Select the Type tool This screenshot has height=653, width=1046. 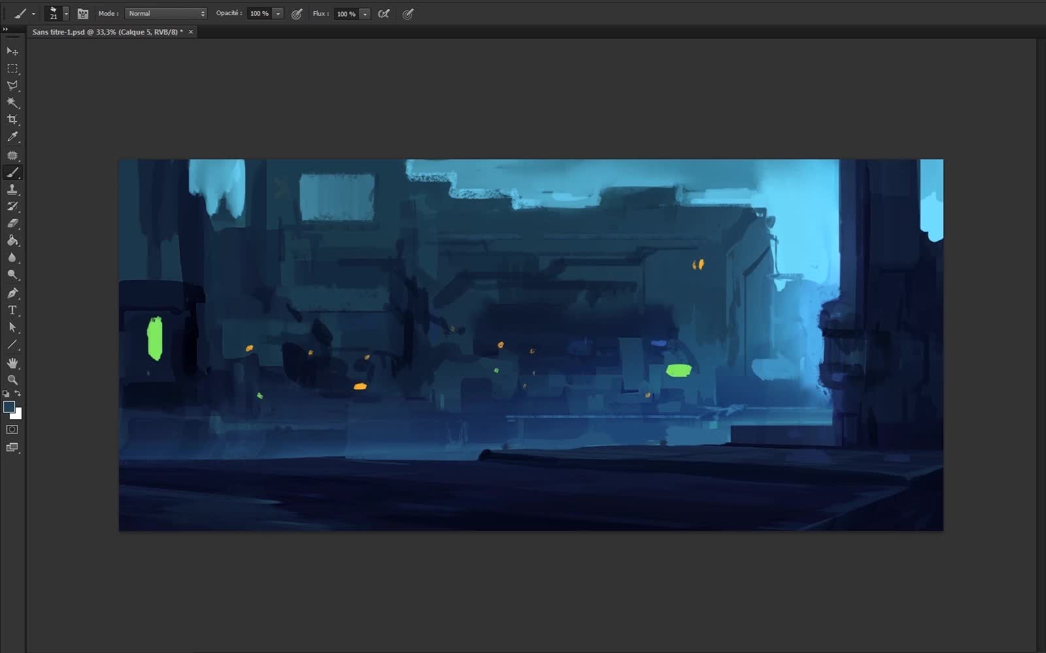point(12,310)
